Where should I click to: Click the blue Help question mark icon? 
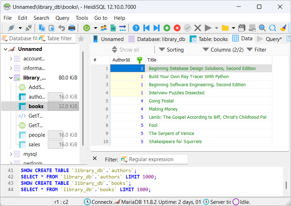click(x=136, y=28)
